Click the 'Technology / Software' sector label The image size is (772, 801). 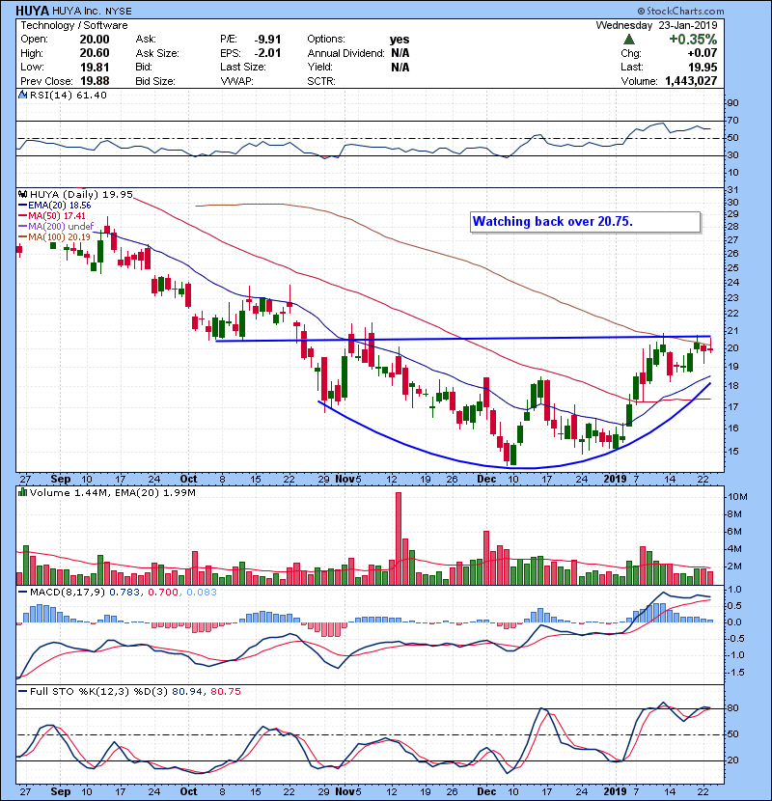[x=74, y=25]
